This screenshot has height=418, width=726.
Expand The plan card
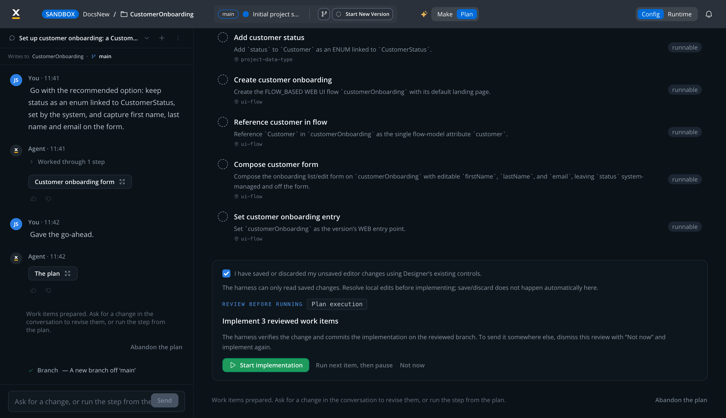(x=53, y=273)
